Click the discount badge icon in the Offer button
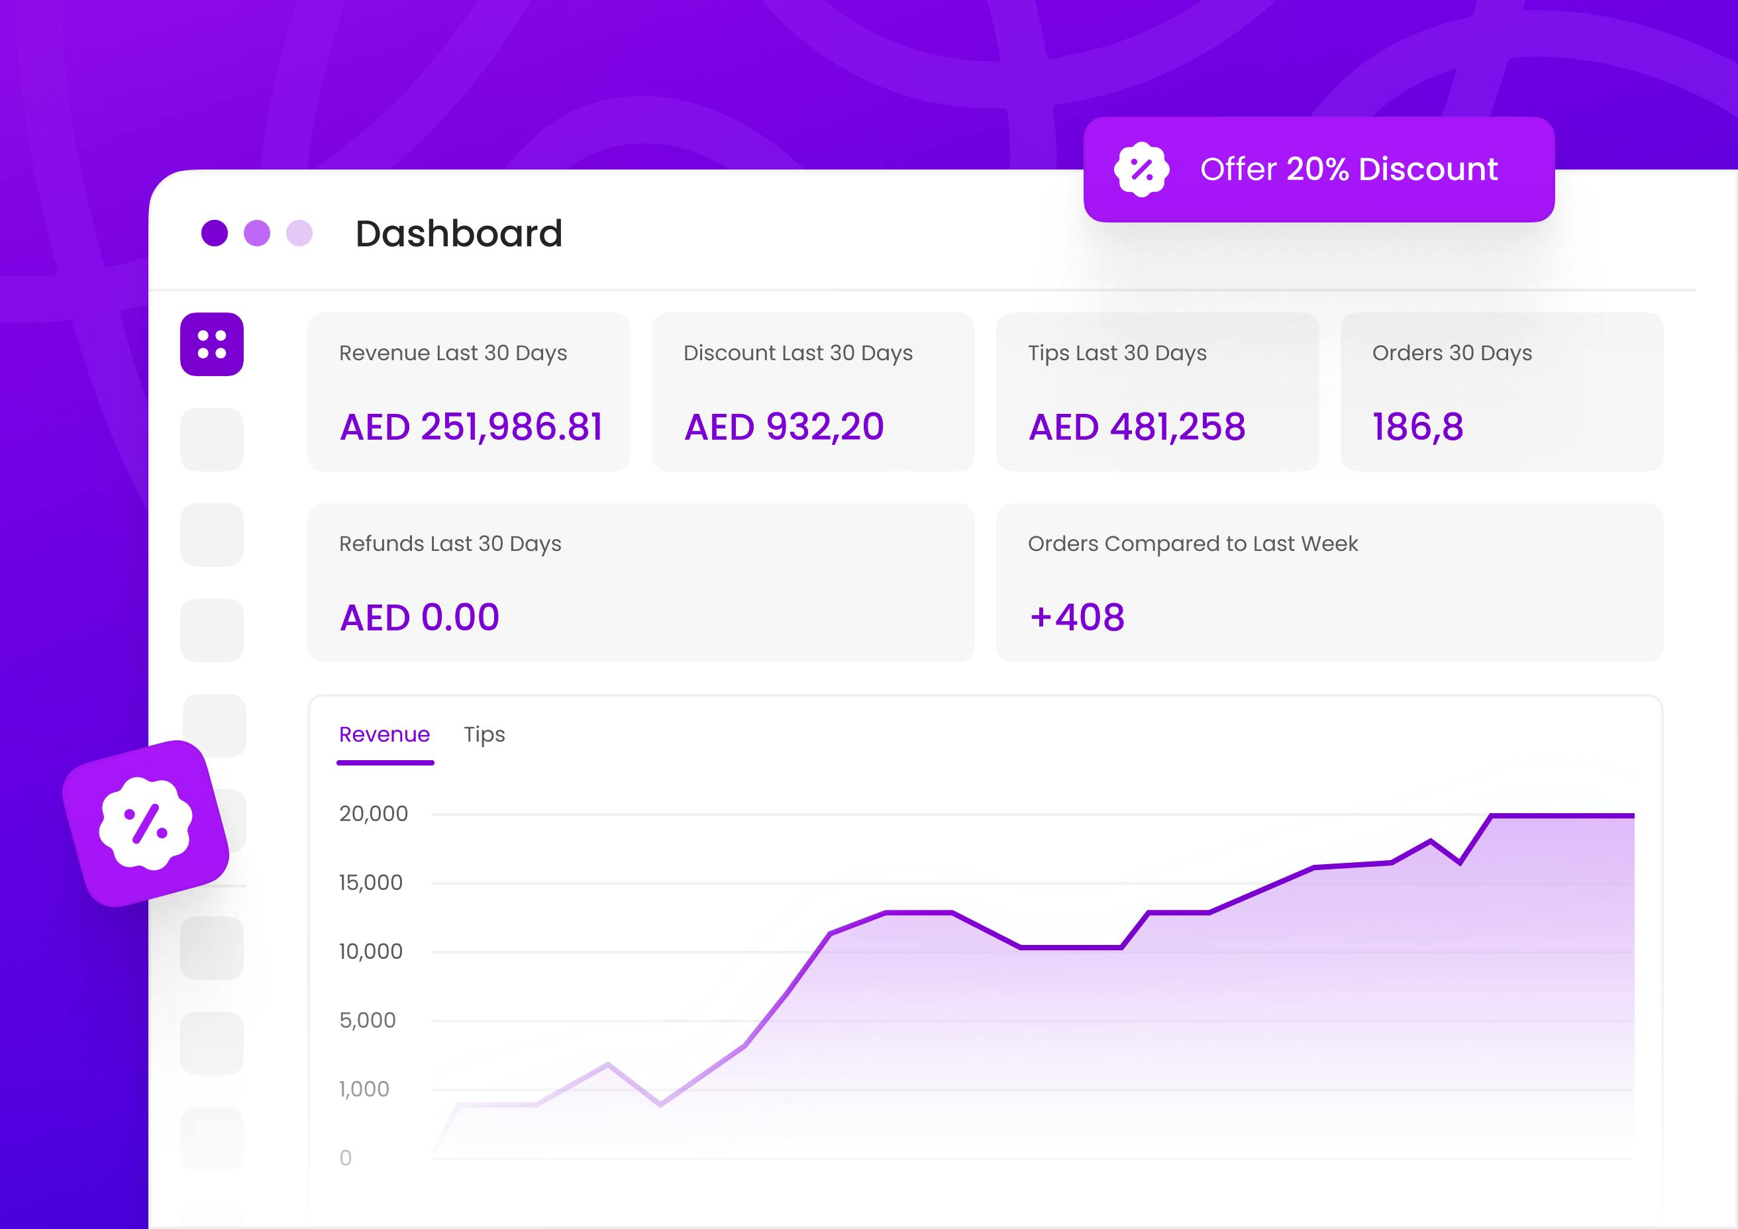Viewport: 1738px width, 1229px height. tap(1141, 170)
